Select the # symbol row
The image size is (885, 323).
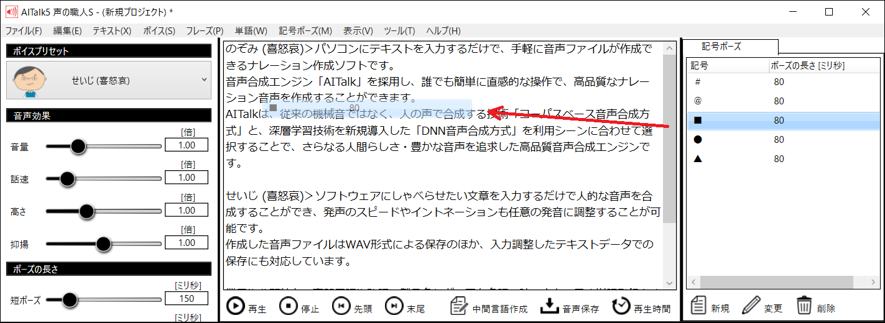tap(784, 82)
